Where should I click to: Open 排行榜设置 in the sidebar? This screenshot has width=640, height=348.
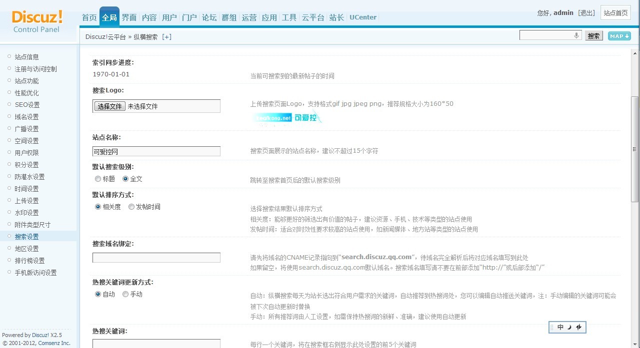(x=30, y=261)
